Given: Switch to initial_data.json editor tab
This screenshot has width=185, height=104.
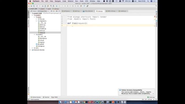Looking at the screenshot, I should coord(88,11).
